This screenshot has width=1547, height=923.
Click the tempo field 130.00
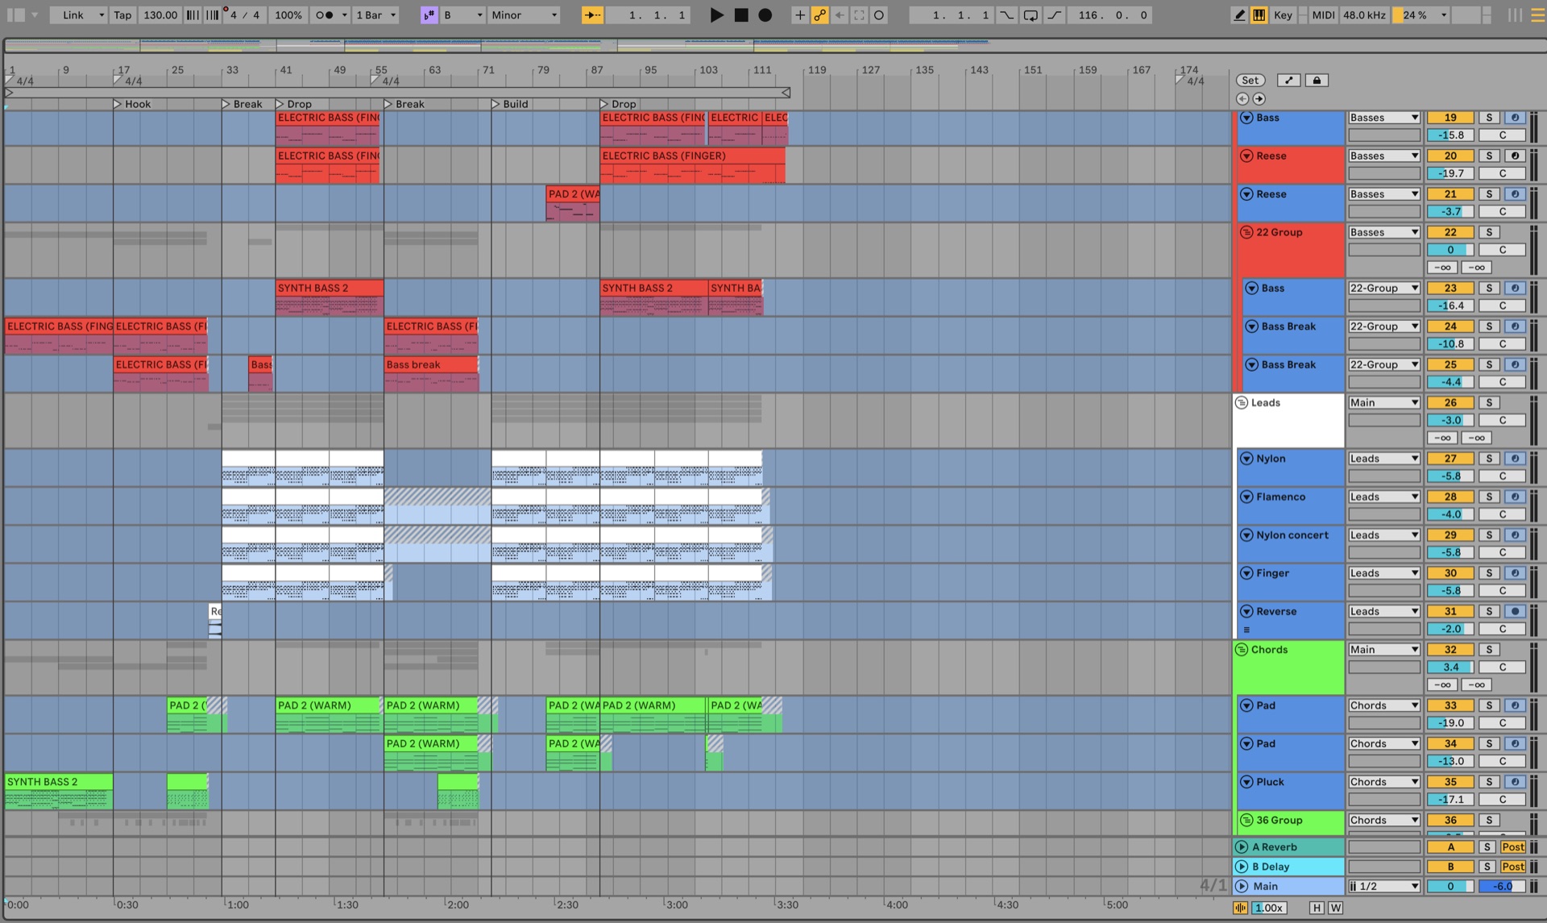pos(160,15)
